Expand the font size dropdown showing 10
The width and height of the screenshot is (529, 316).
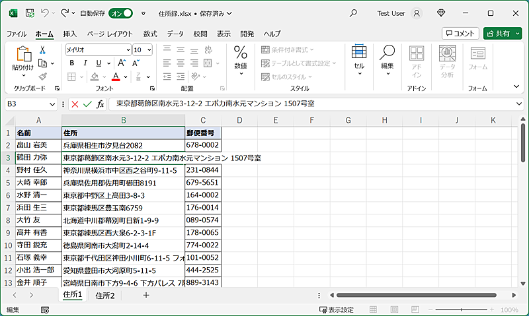[149, 50]
